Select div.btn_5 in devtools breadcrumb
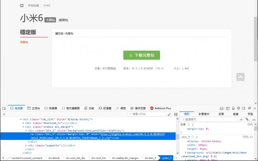 tap(150, 158)
